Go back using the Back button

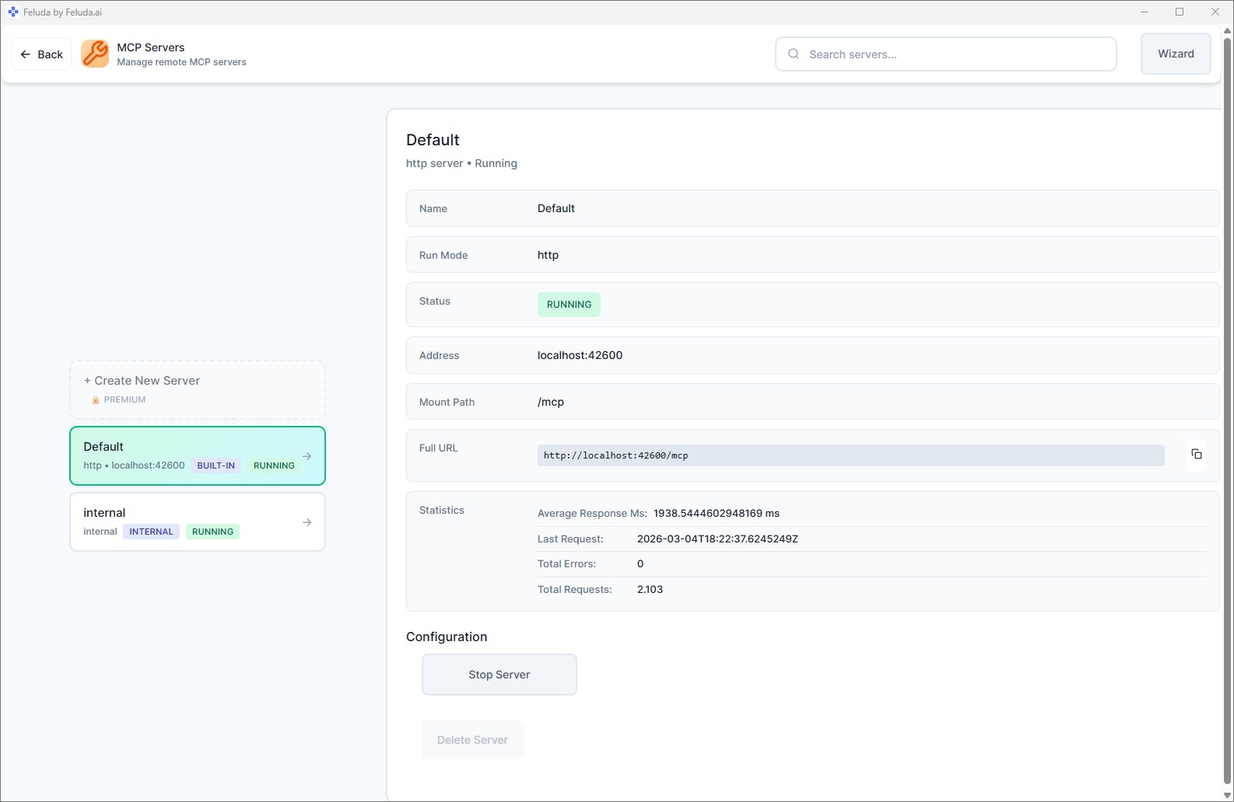point(42,54)
